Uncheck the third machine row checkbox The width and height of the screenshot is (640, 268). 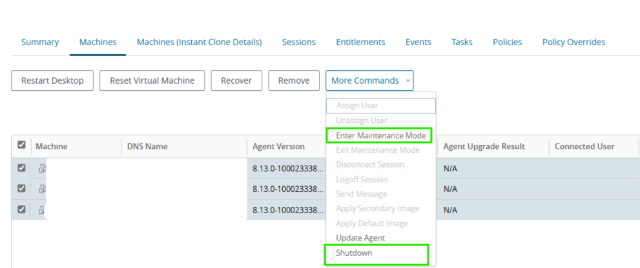pyautogui.click(x=22, y=209)
